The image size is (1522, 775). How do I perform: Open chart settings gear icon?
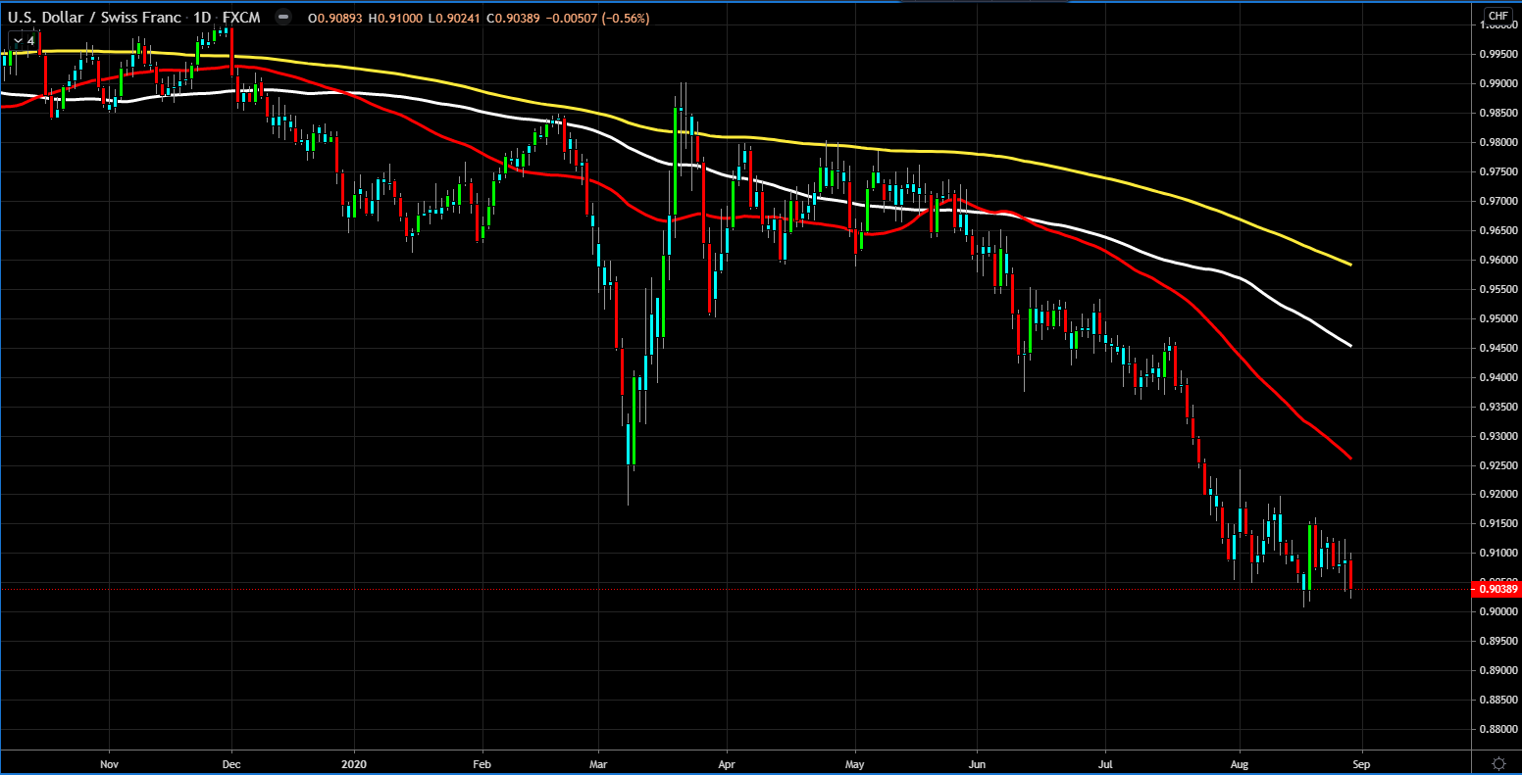(x=1498, y=763)
